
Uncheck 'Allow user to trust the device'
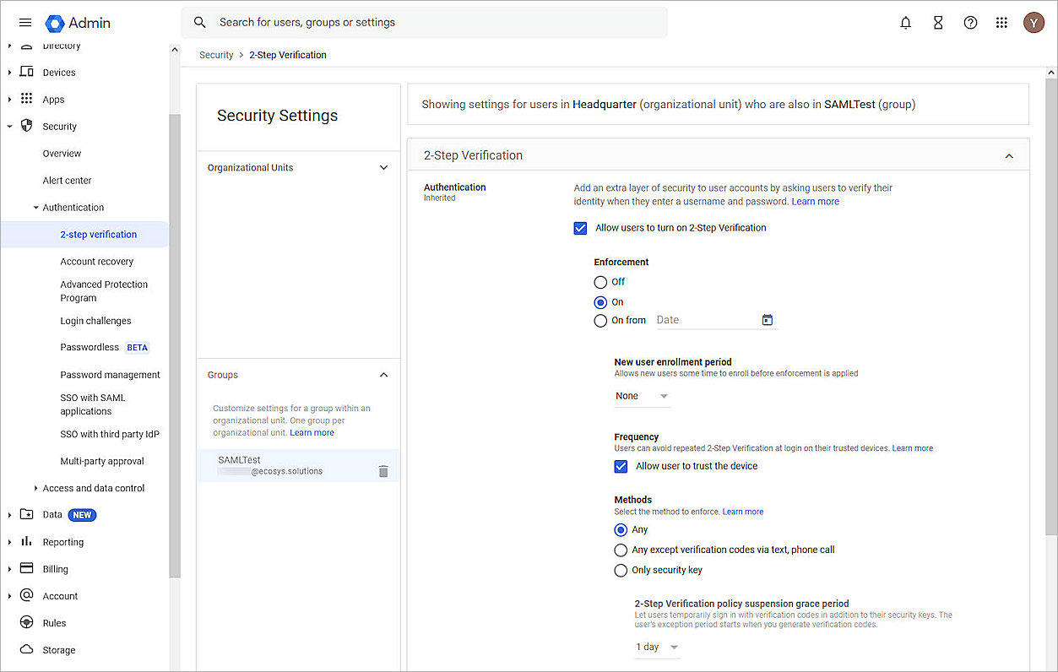pos(621,466)
